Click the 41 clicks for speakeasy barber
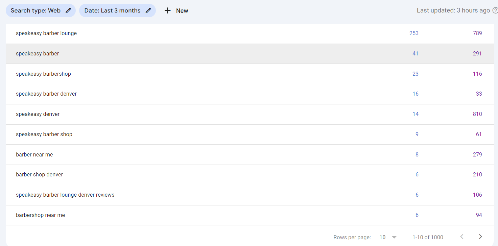 [x=415, y=53]
